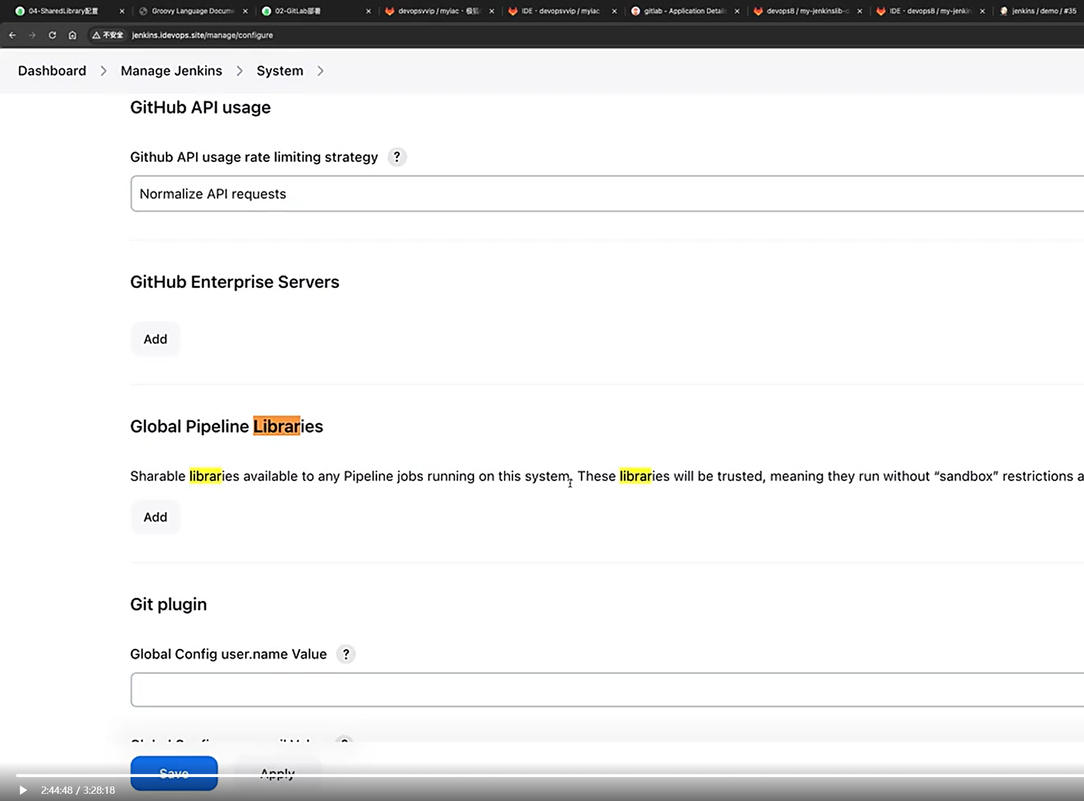Image resolution: width=1084 pixels, height=801 pixels.
Task: Close the IDE - devopsvvip / myiac tab
Action: pyautogui.click(x=614, y=11)
